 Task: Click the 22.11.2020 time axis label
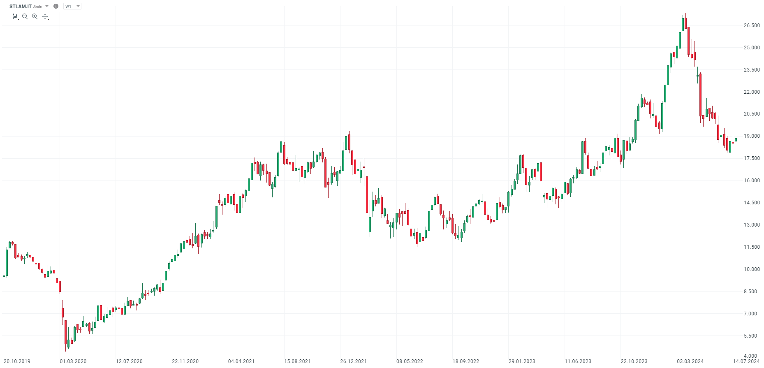[x=185, y=361]
